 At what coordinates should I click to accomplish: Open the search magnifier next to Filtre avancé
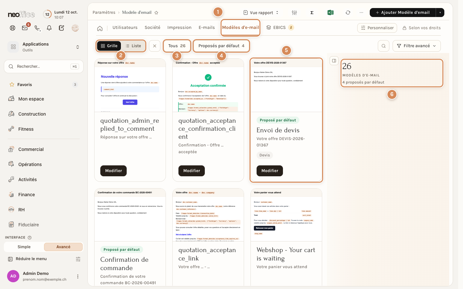coord(384,46)
